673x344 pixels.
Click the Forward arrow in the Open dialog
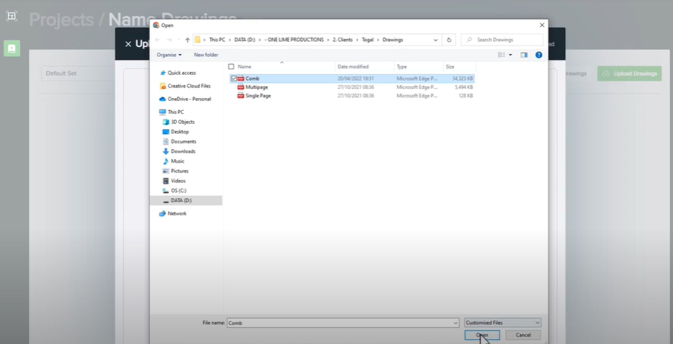point(169,40)
